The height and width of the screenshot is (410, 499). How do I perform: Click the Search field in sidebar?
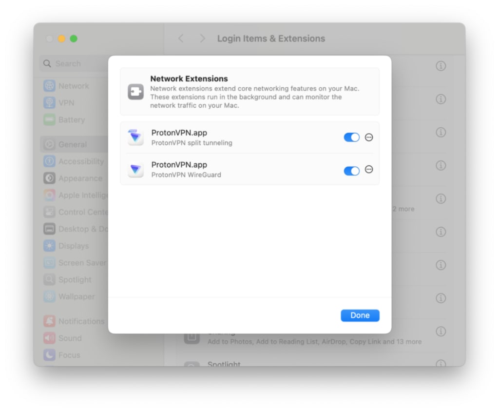pos(74,64)
